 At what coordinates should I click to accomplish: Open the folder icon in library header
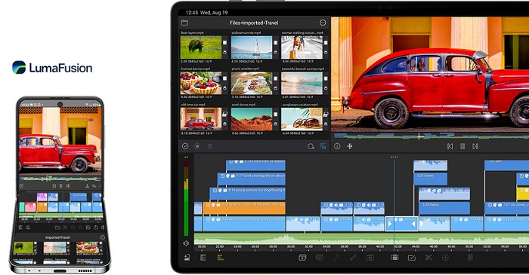pos(184,23)
